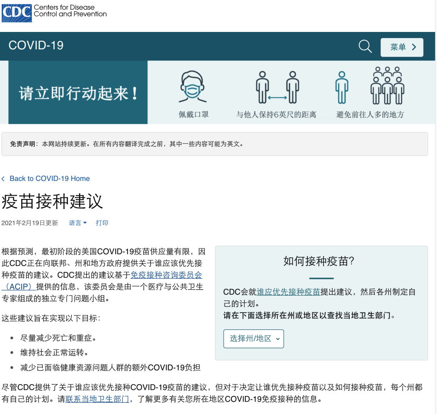The width and height of the screenshot is (437, 414).
Task: Click the avoid crowds icon
Action: pyautogui.click(x=370, y=85)
